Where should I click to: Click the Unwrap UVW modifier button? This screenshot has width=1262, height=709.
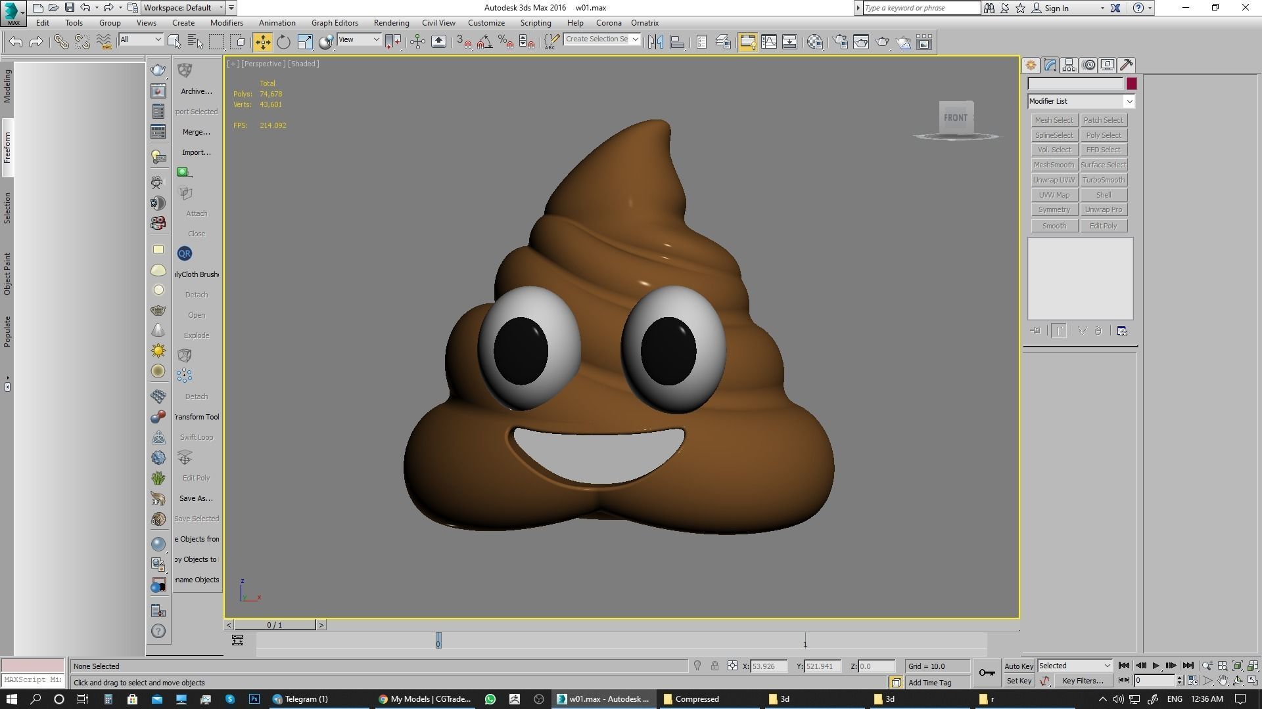pos(1054,180)
